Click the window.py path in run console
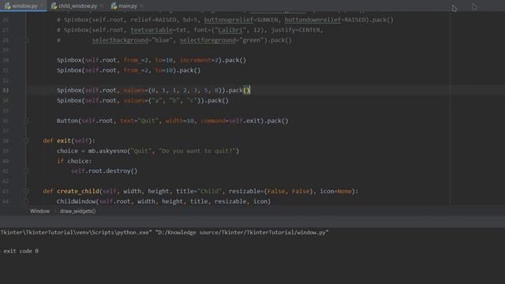 pos(242,233)
